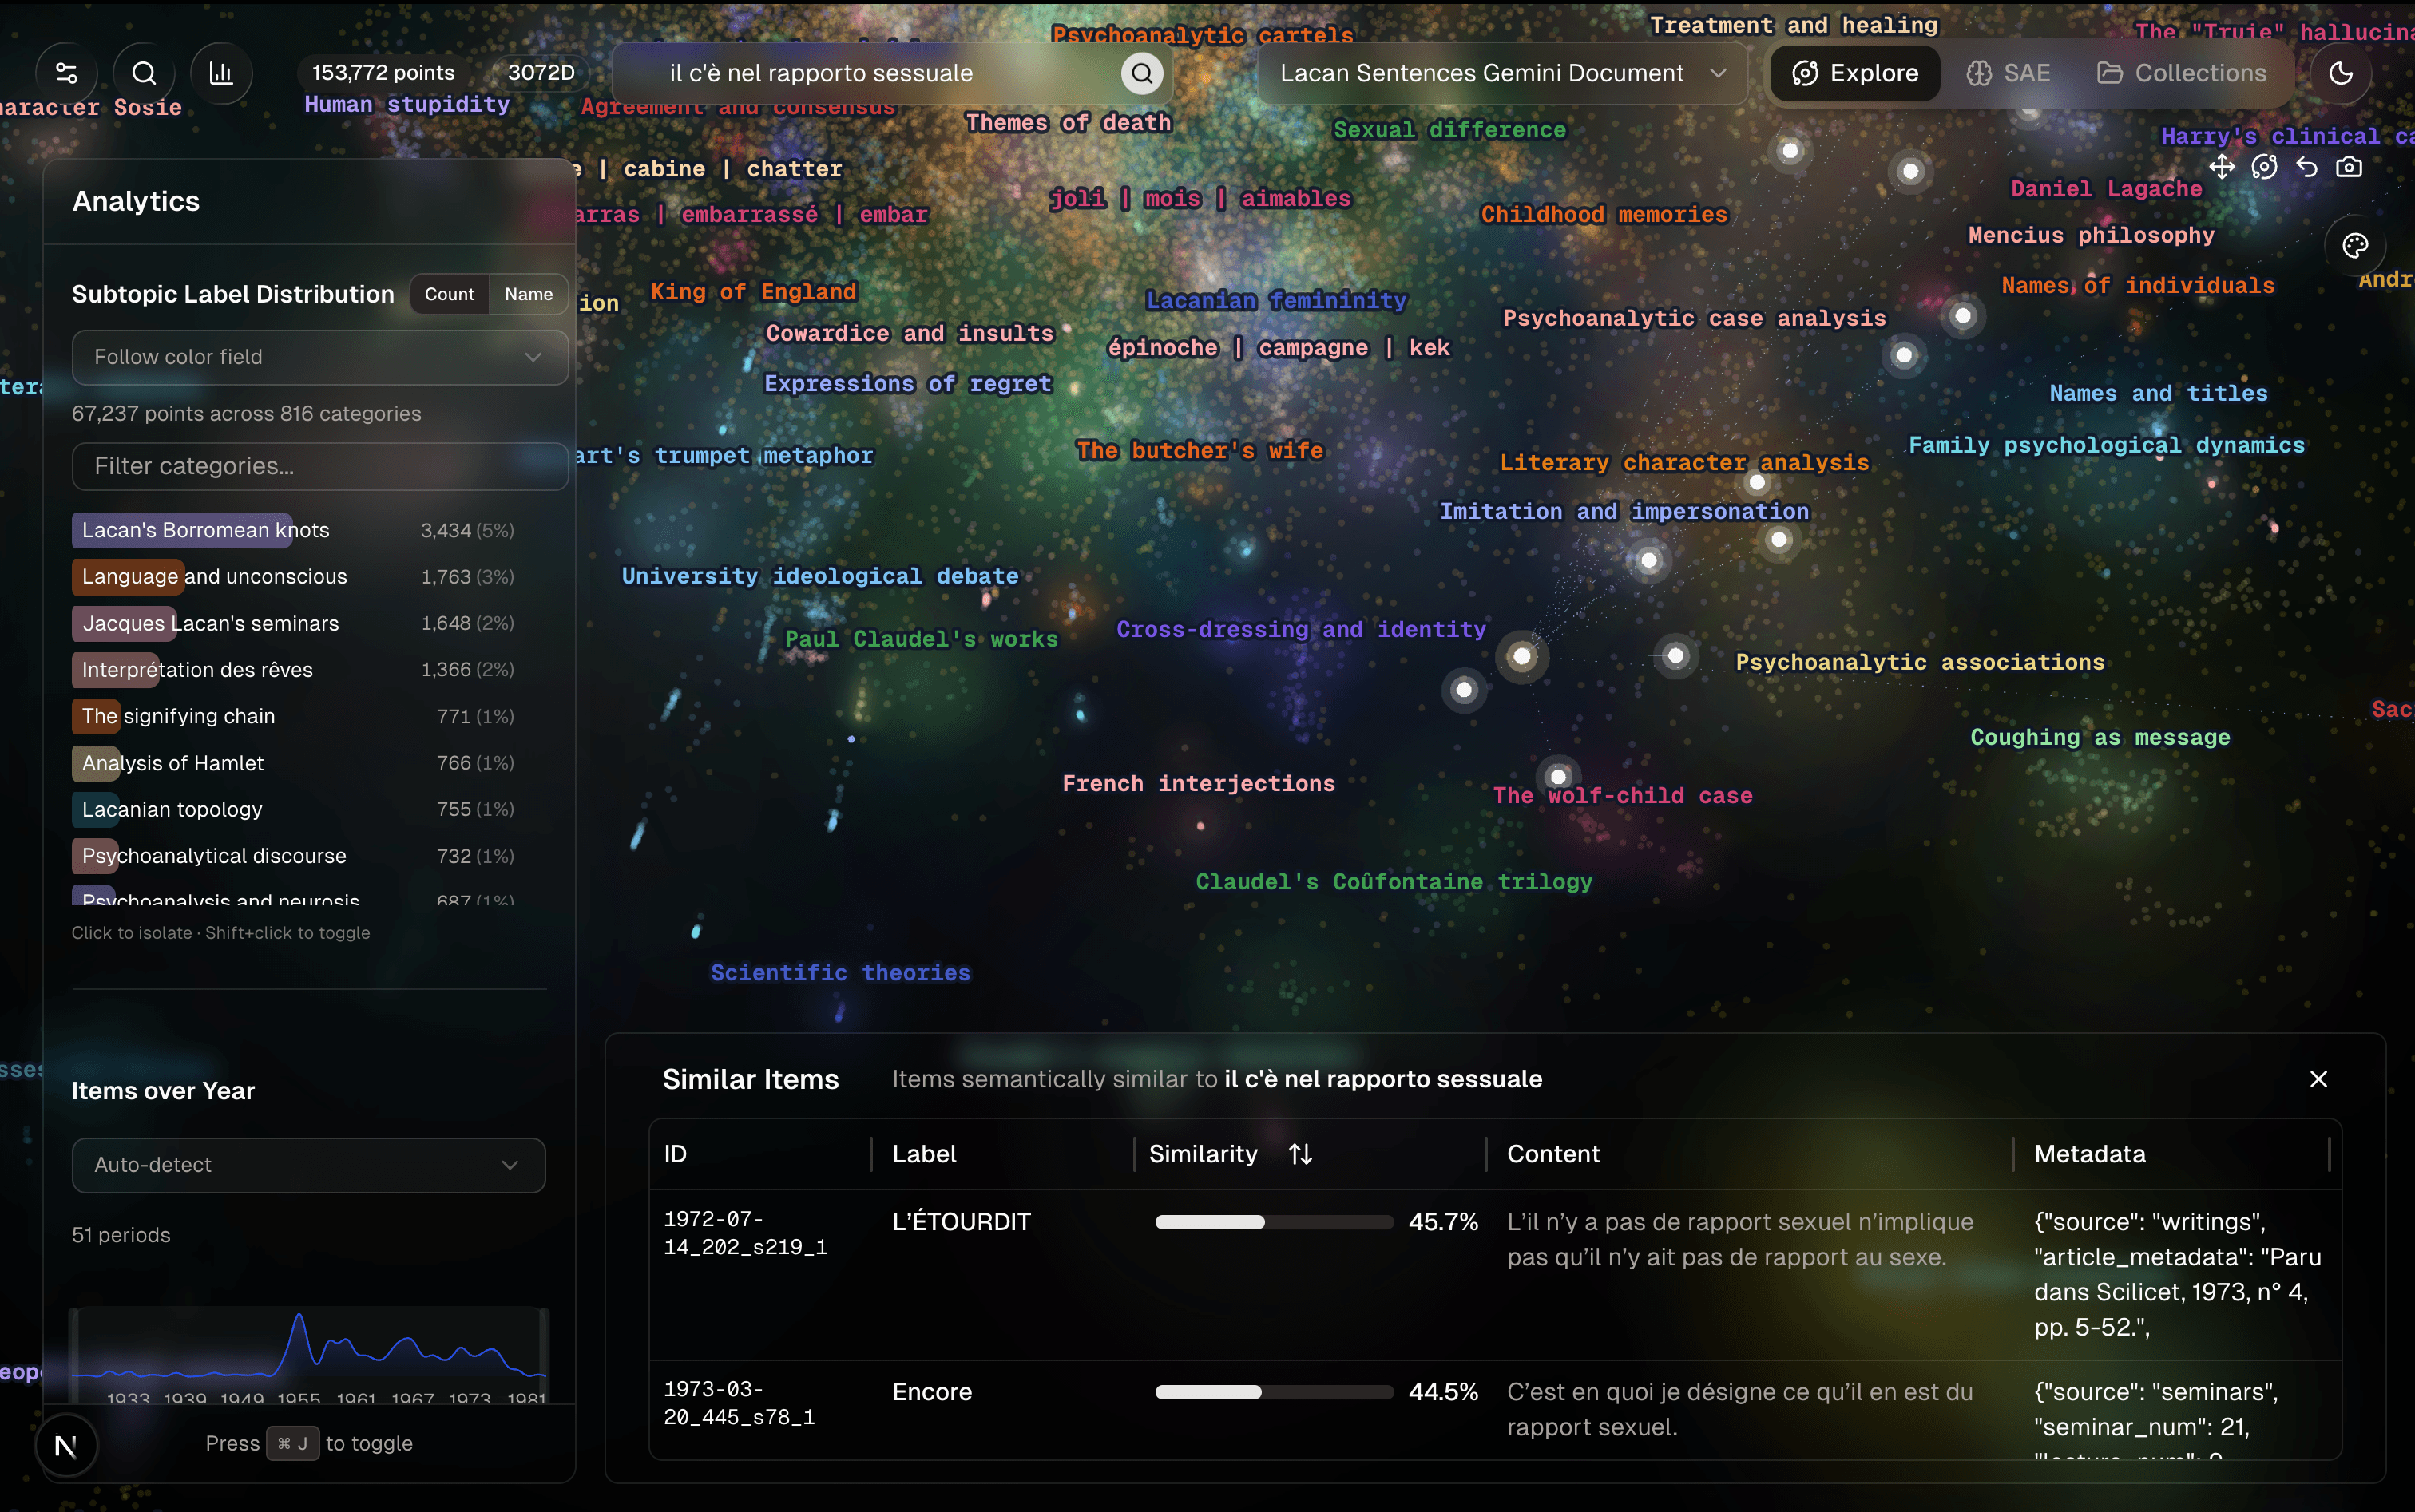Click the Content column header
Screen dimensions: 2415x1512
coord(1553,1154)
